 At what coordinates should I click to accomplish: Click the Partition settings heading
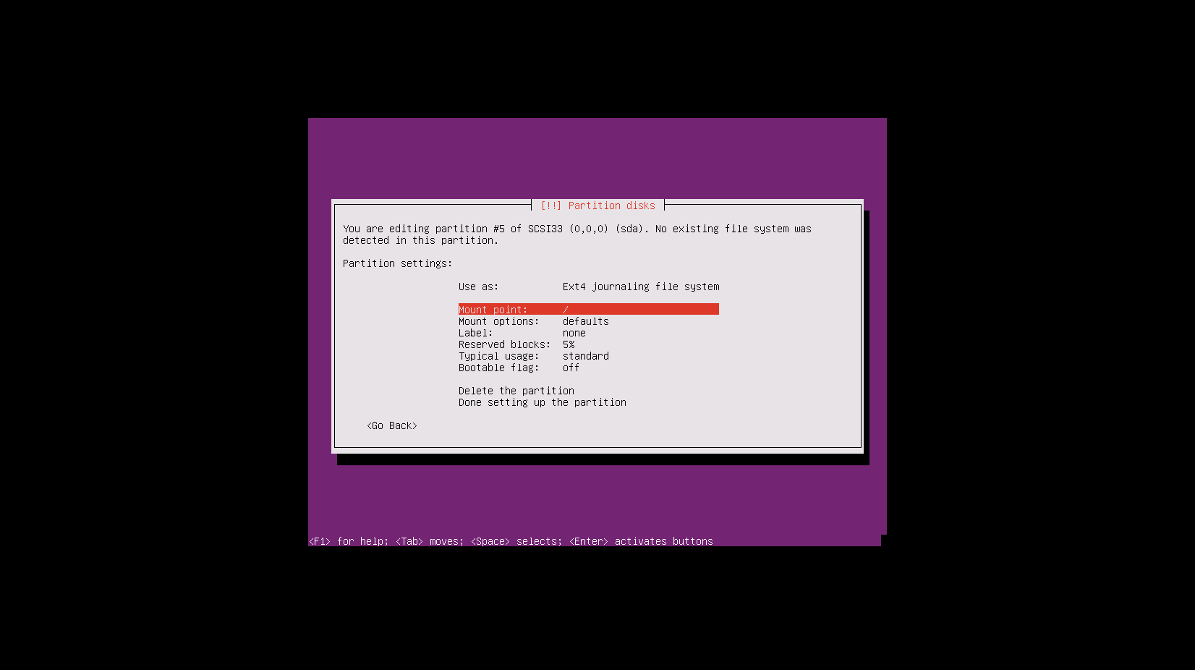[397, 263]
